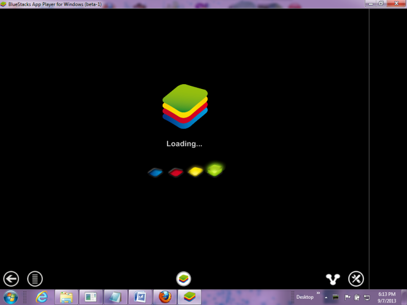The image size is (407, 305).
Task: Click the BlueStacks title bar icon
Action: point(3,4)
